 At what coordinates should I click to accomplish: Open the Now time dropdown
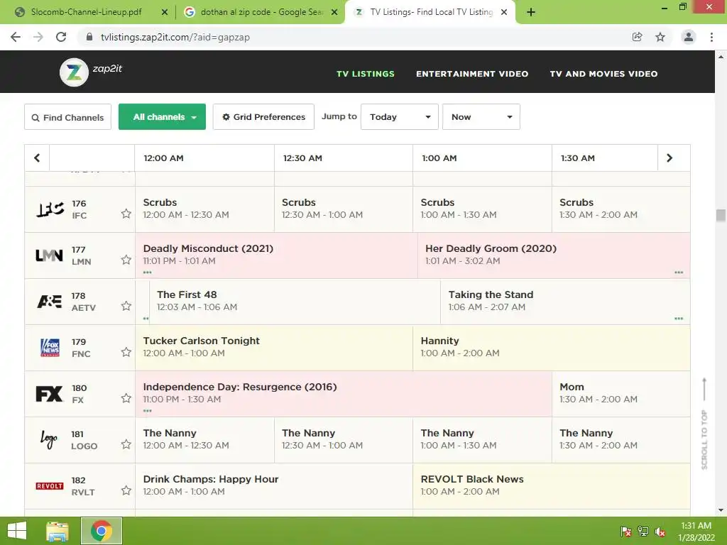(481, 117)
